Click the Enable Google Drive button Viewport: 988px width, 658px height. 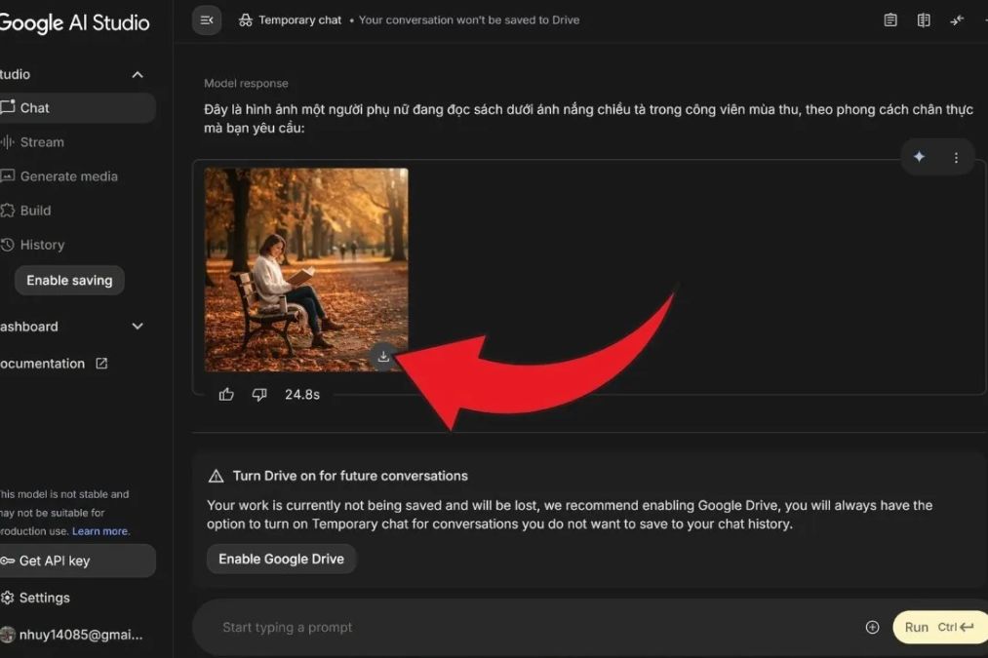click(281, 559)
